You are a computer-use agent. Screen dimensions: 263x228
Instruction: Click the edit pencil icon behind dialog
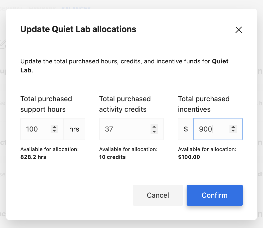pos(3,44)
